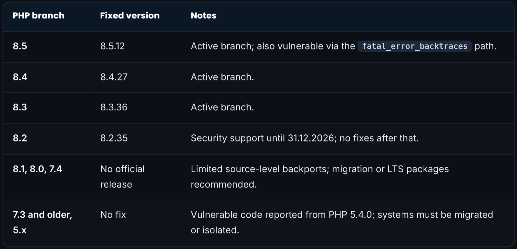The width and height of the screenshot is (517, 249).
Task: Select the 8.3 branch cell
Action: click(x=20, y=107)
